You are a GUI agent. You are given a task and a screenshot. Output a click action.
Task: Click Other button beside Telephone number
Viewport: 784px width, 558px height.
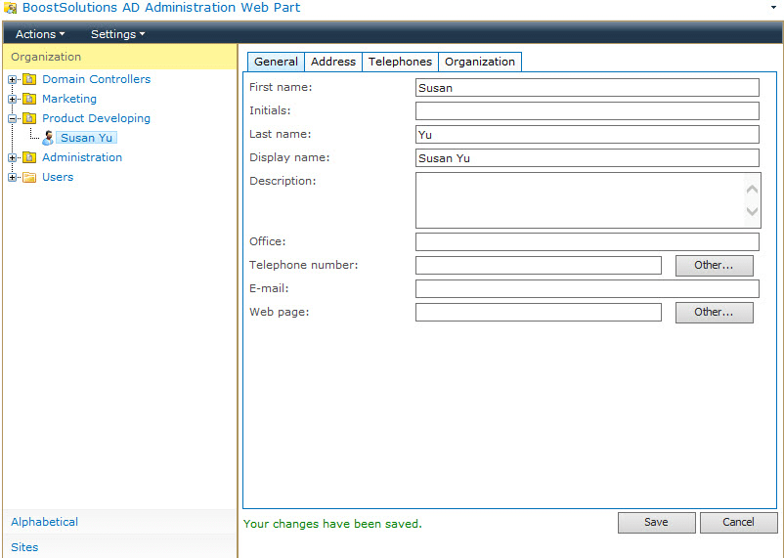tap(714, 266)
